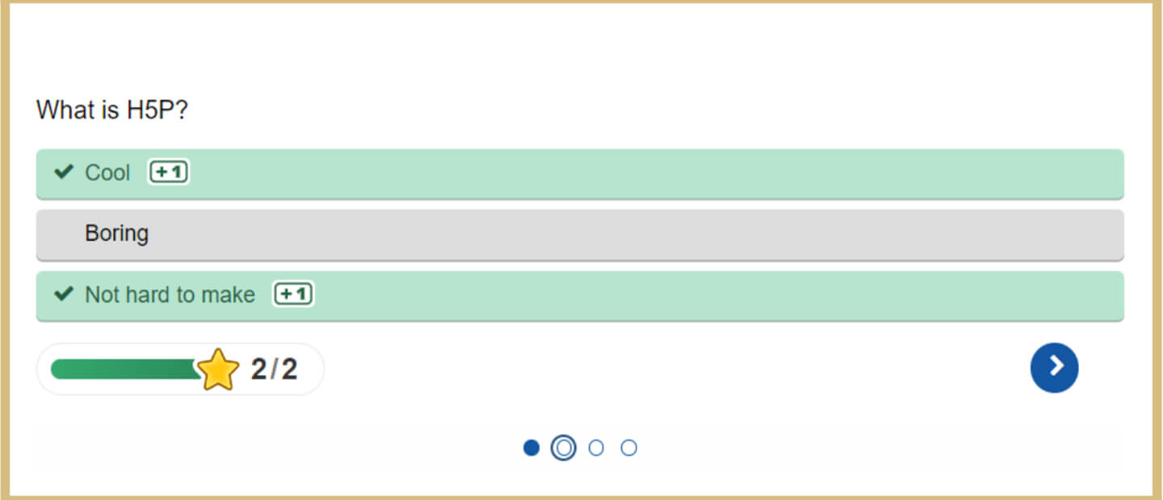Go to the first filled progress dot

tap(531, 448)
